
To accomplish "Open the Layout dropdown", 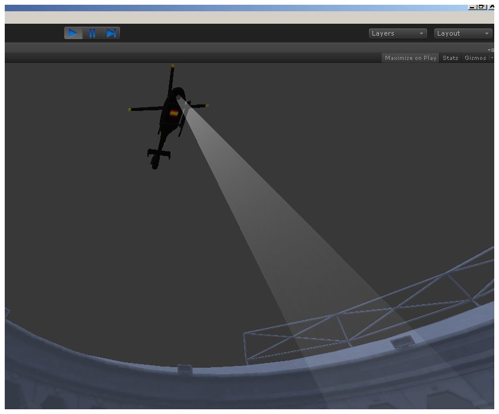I will (x=463, y=33).
